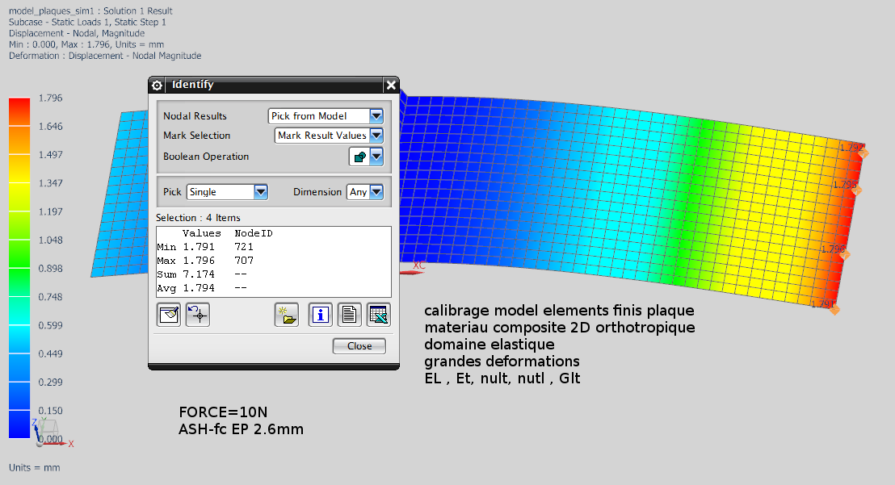Viewport: 895px width, 485px height.
Task: Click the 'Subcase - Static Loads 1' header line
Action: (87, 23)
